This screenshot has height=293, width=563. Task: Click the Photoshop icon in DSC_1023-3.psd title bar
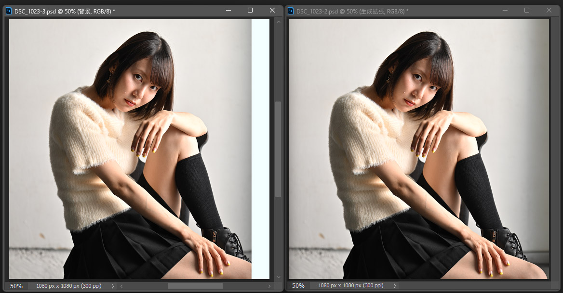click(x=8, y=11)
